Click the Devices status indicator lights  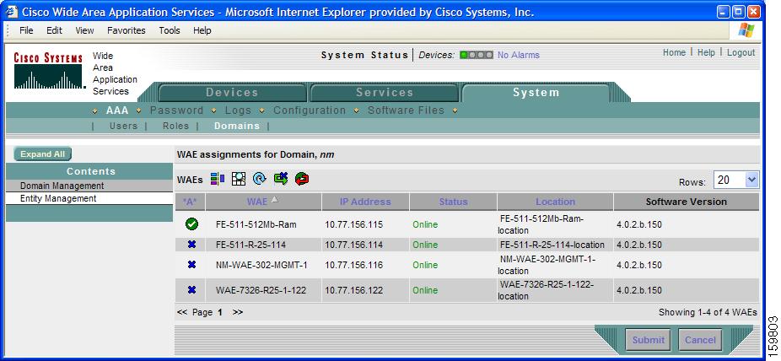(x=477, y=55)
